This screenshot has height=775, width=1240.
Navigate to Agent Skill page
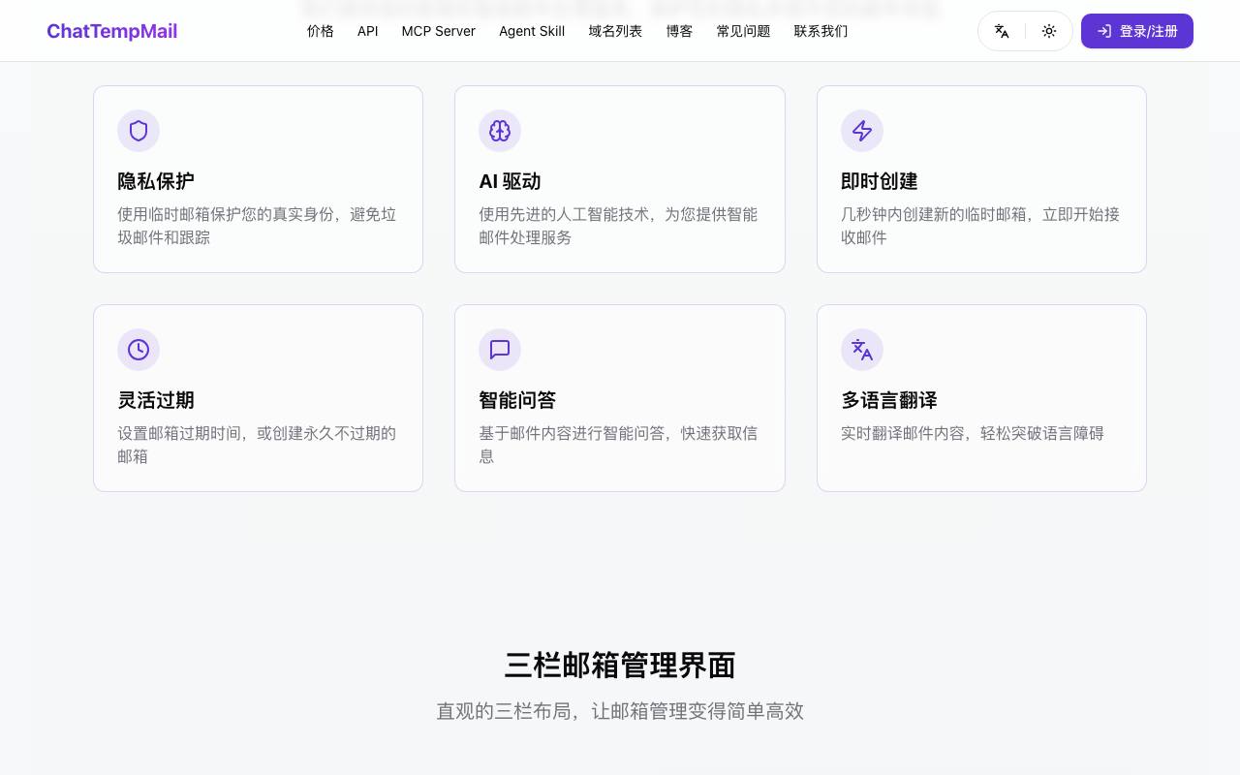[532, 31]
